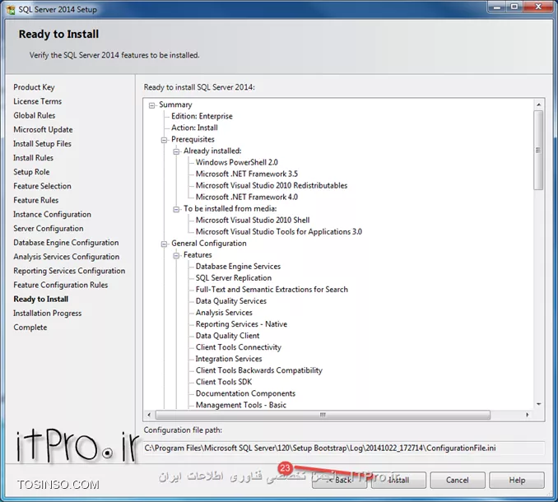Select Client Tools Connectivity row
Screen dimensions: 558x502
239,347
